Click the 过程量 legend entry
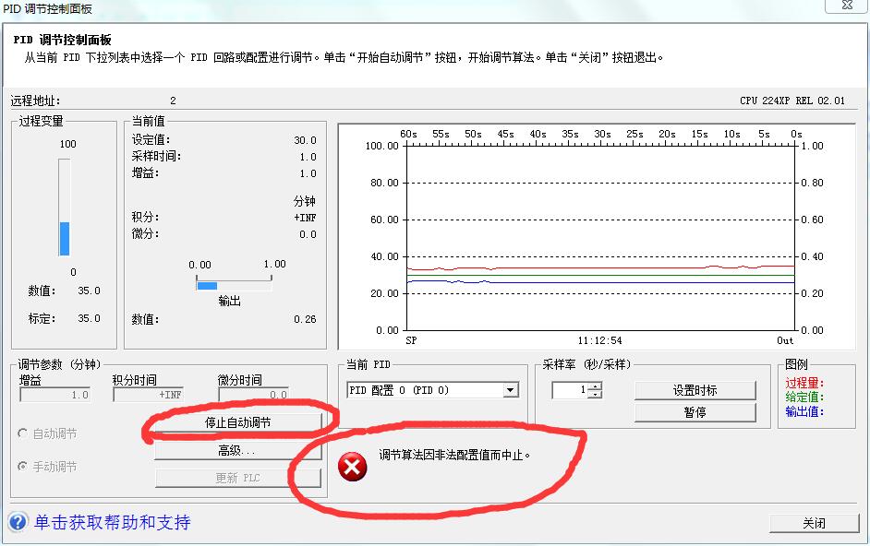Screen dimensions: 870x546 point(804,383)
